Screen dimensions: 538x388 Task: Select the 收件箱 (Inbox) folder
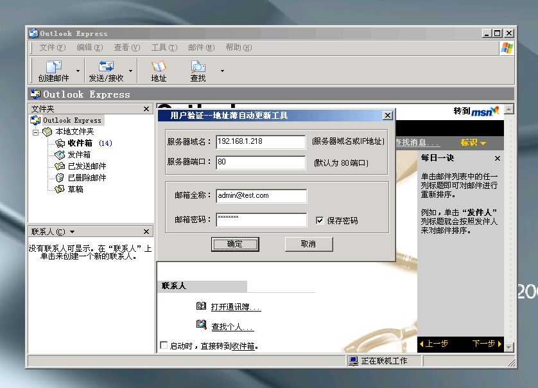[x=80, y=143]
